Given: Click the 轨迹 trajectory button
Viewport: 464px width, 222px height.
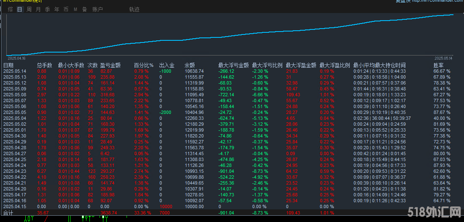Looking at the screenshot, I should (134, 9).
